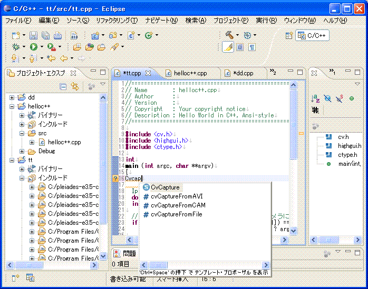Click the Last Edit Location icon
Image resolution: width=368 pixels, height=289 pixels.
coord(51,58)
